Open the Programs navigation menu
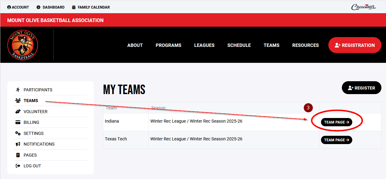This screenshot has height=179, width=386. [168, 45]
